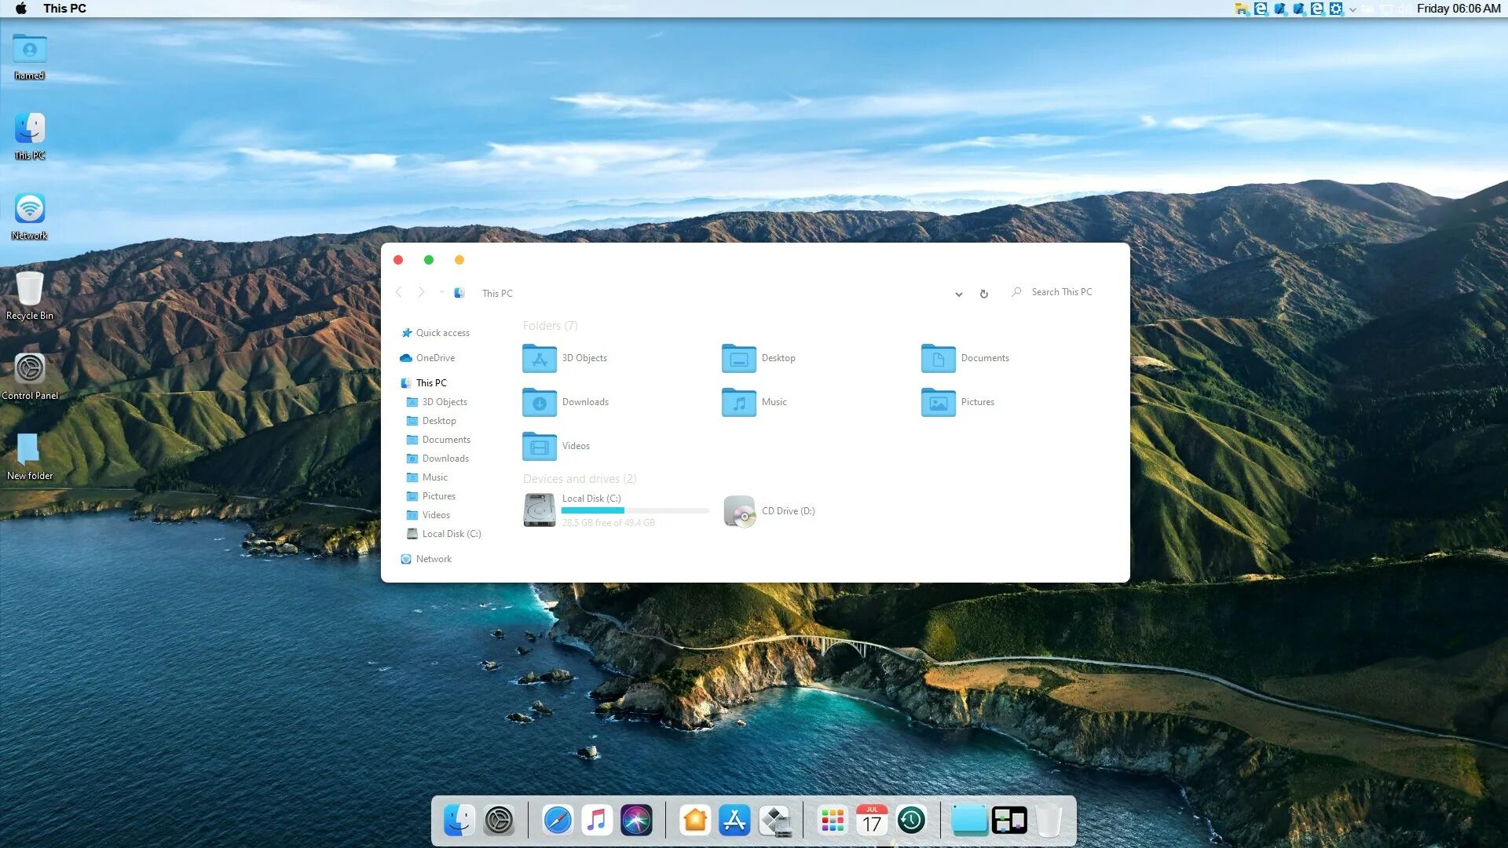This screenshot has height=848, width=1508.
Task: Select Pictures in the navigation tree
Action: [x=438, y=496]
